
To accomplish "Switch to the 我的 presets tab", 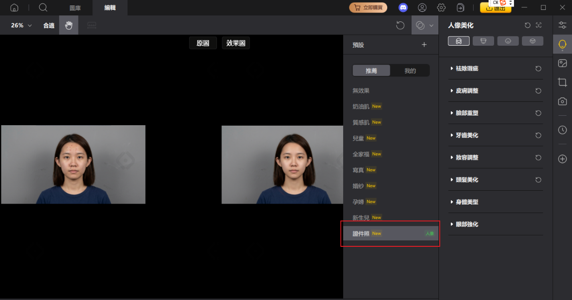I will pyautogui.click(x=411, y=70).
